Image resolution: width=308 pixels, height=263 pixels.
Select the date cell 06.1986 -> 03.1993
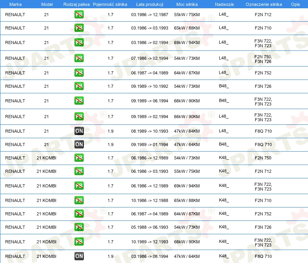click(x=150, y=171)
